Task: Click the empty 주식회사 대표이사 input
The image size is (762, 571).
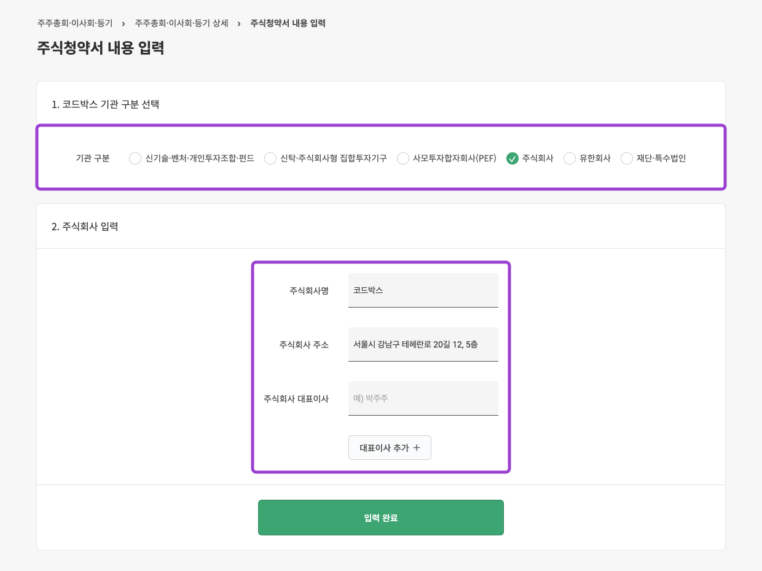Action: tap(423, 398)
